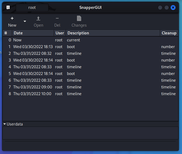Image resolution: width=182 pixels, height=154 pixels.
Task: Select the root config tab button
Action: point(32,8)
